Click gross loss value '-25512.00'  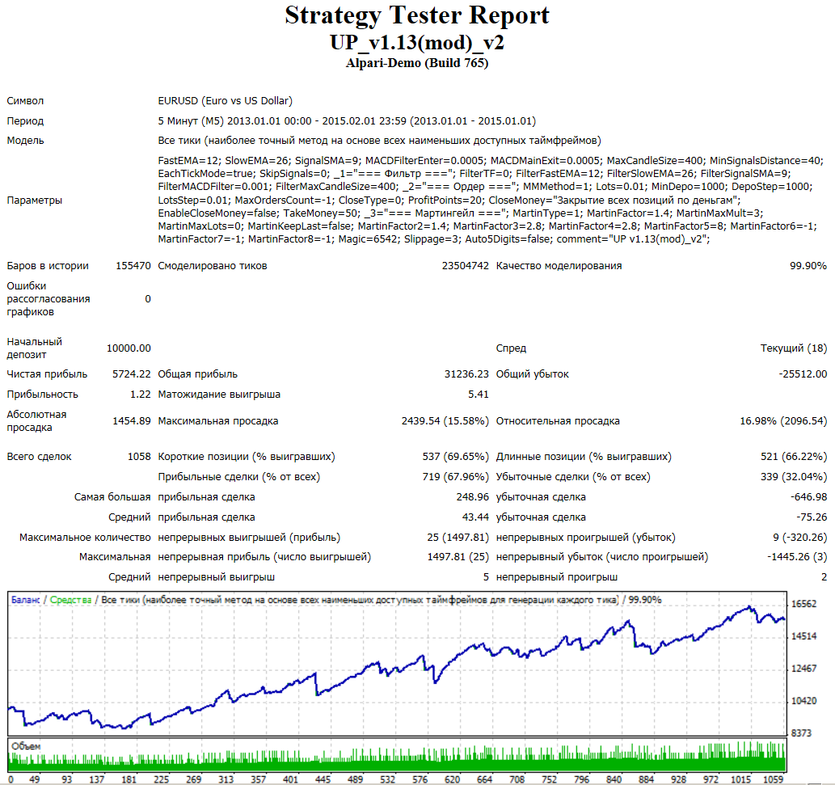pyautogui.click(x=803, y=374)
